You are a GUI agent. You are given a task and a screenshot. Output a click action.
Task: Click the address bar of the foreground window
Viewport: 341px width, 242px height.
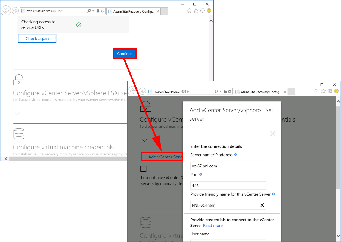tap(181, 91)
